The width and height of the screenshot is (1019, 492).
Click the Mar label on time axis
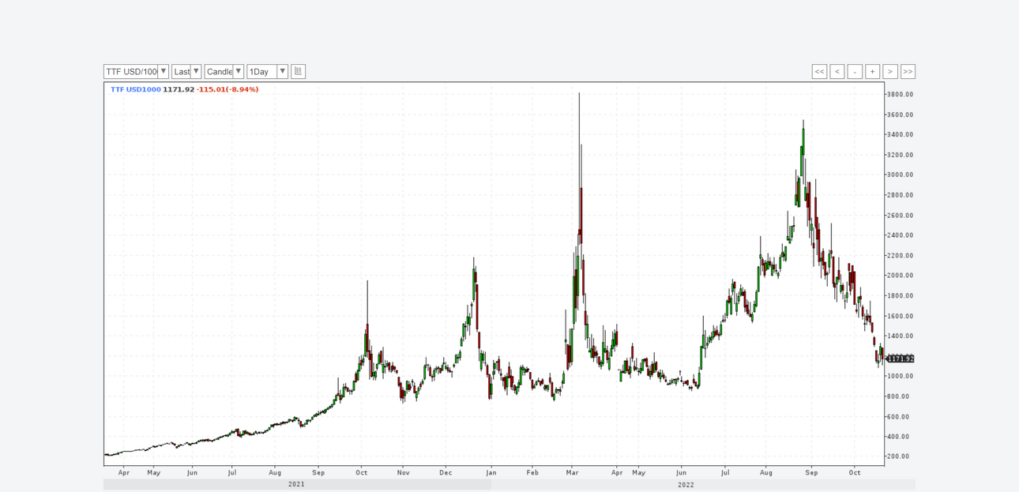572,472
